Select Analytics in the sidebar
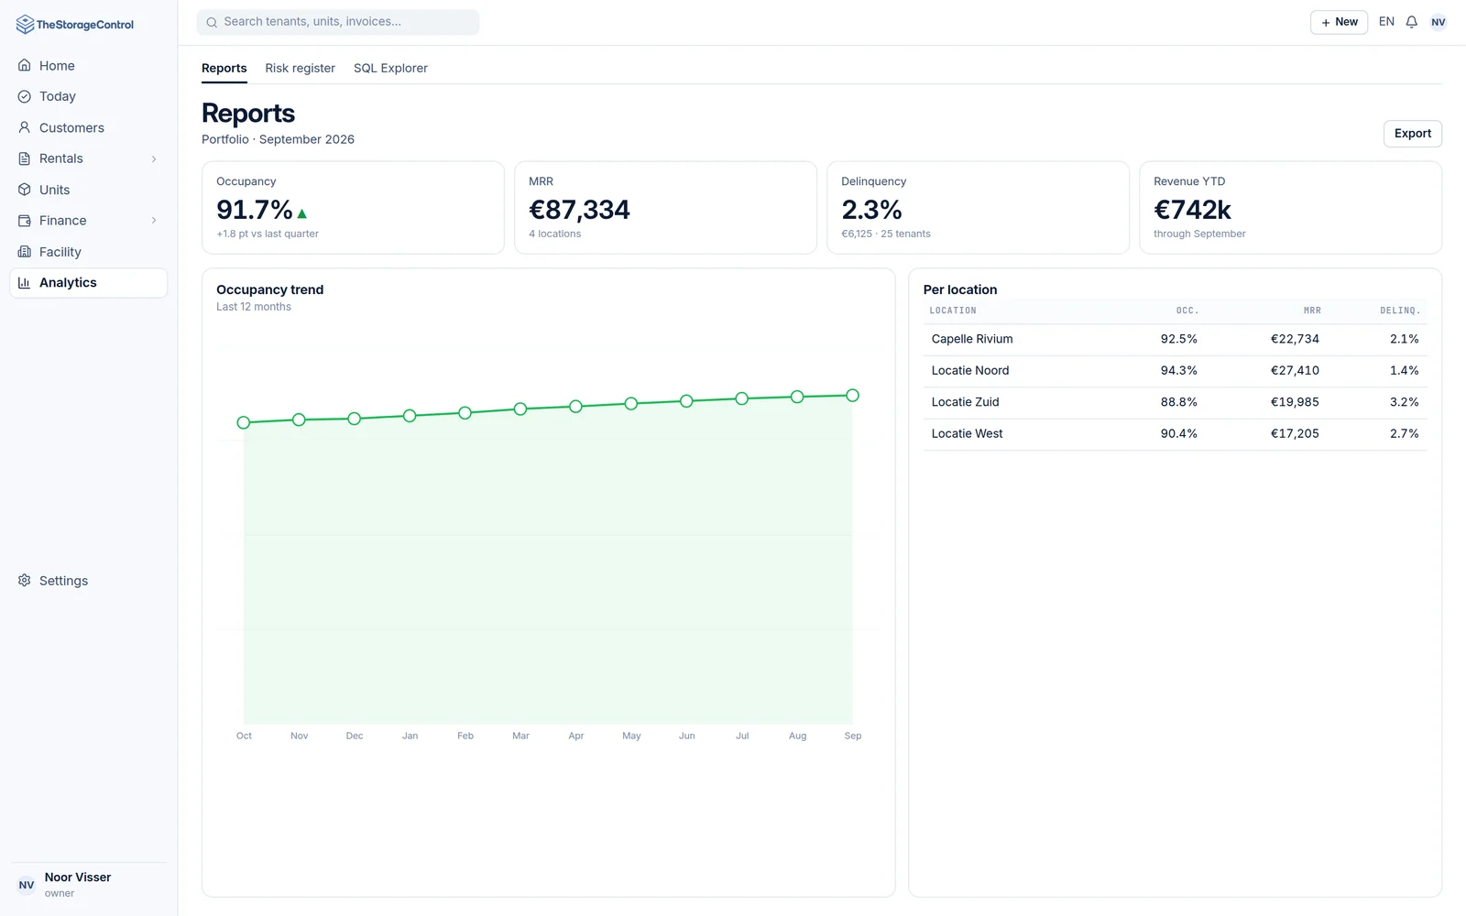This screenshot has width=1466, height=916. pos(88,283)
